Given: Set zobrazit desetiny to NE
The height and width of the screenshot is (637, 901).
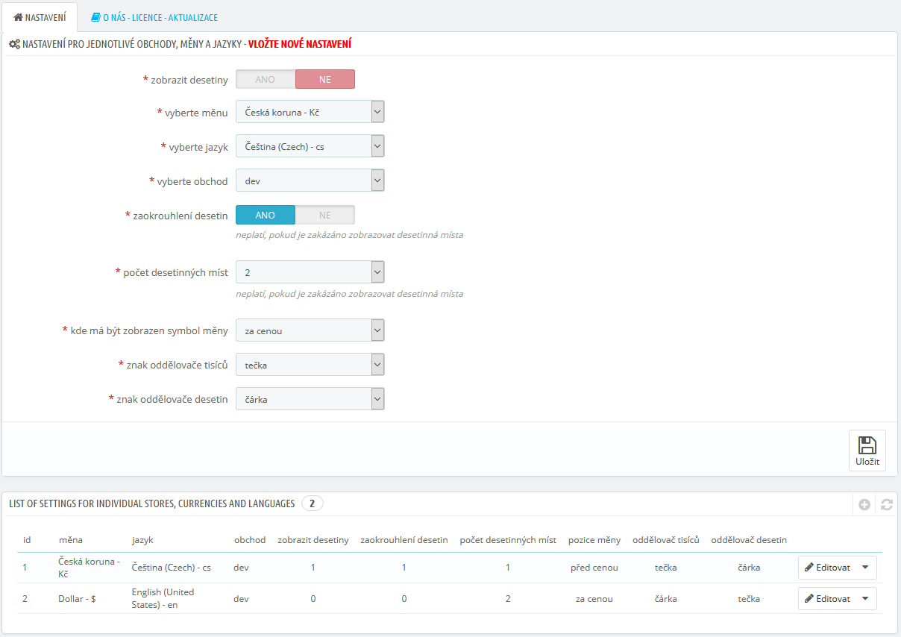Looking at the screenshot, I should (325, 79).
